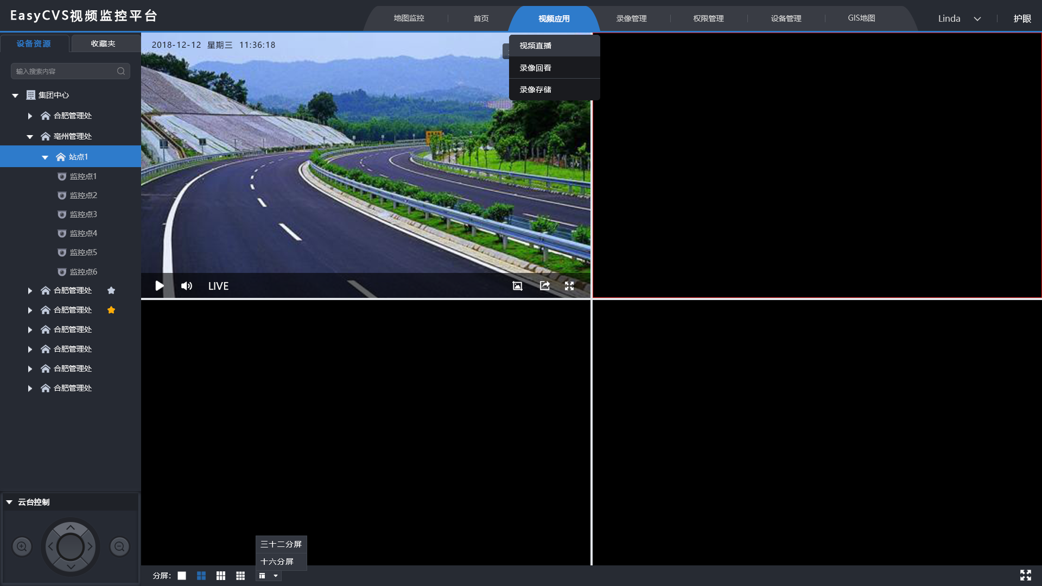Collapse the 亳州管理处 tree node

tap(30, 137)
